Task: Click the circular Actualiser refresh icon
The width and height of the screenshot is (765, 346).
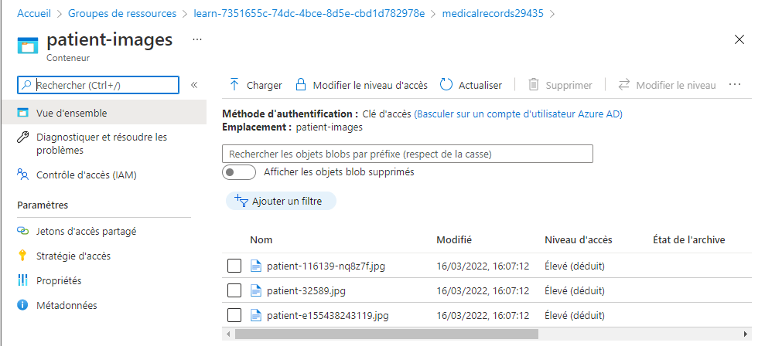Action: coord(446,85)
